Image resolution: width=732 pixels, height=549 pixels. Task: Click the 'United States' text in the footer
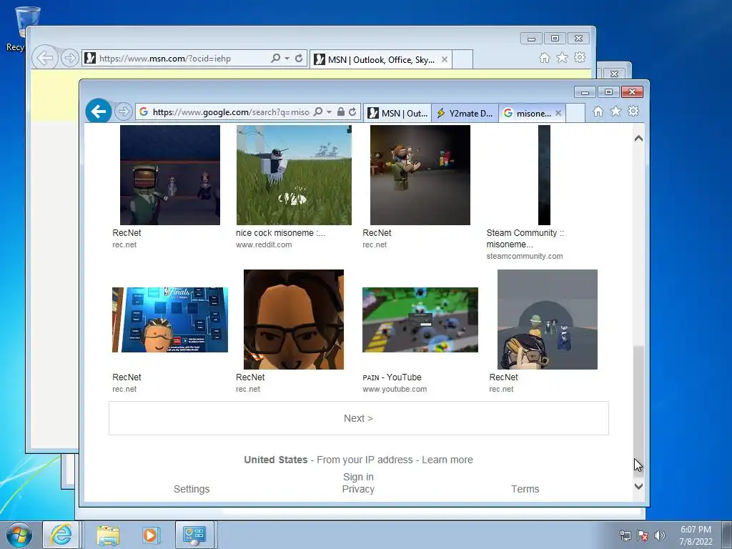click(275, 460)
